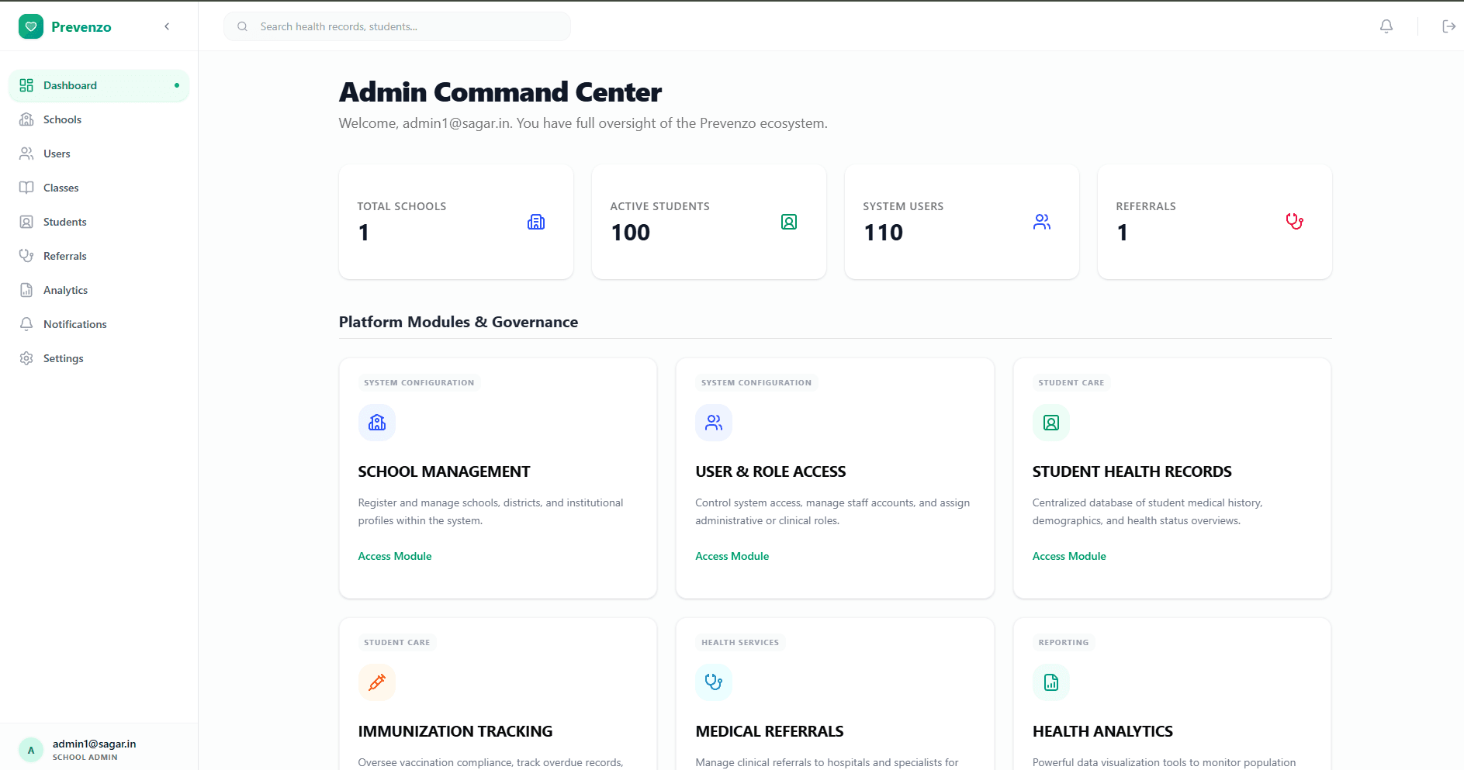Click the Schools building icon in sidebar
Screen dimensions: 1464x770
26,119
